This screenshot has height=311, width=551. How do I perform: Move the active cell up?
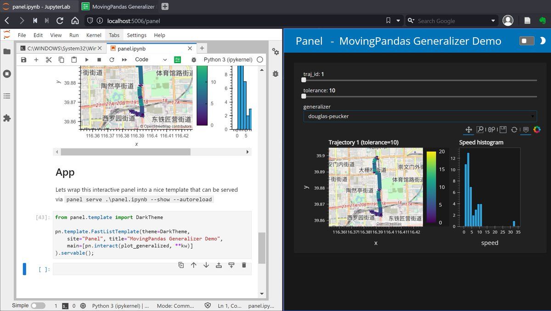193,265
